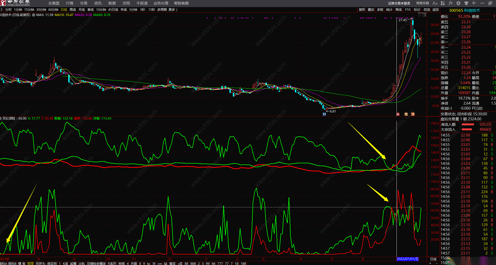Click the F10 company info button
Image resolution: width=496 pixels, height=265 pixels.
click(408, 10)
